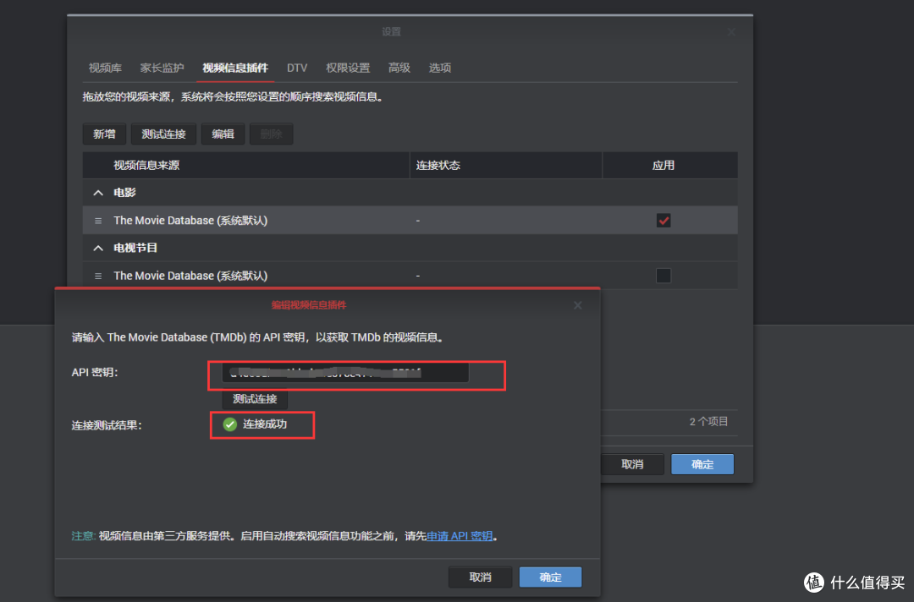Enable the TV show The Movie Database checkbox

click(x=663, y=276)
